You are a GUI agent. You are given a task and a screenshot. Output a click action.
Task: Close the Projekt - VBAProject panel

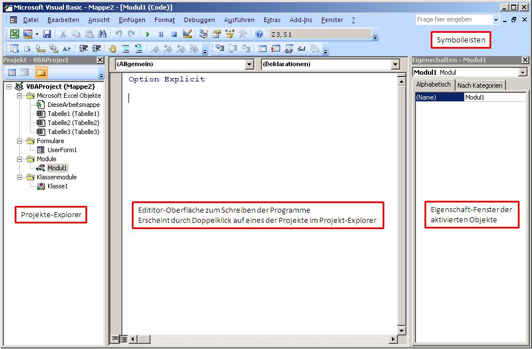100,60
